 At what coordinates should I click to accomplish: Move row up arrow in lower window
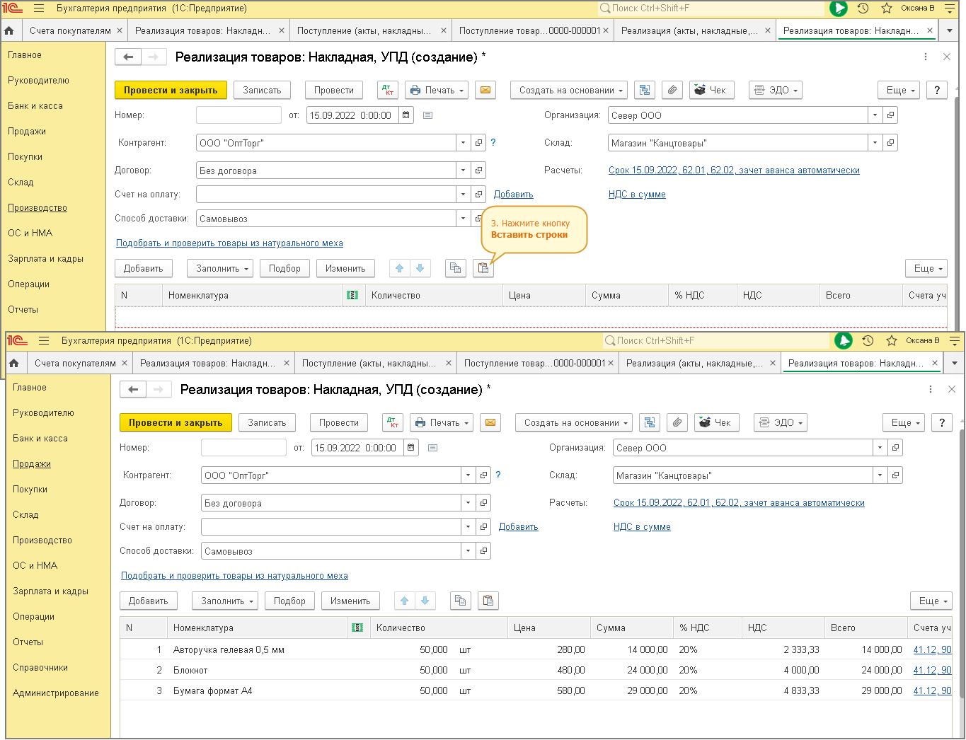click(x=405, y=601)
